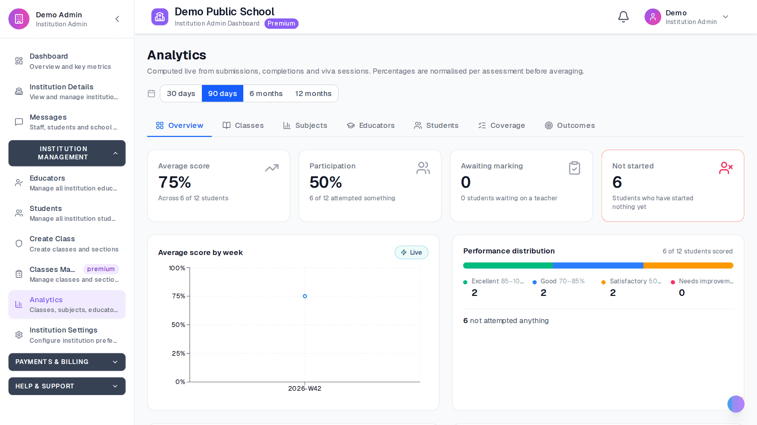Click the clipboard icon on Awaiting marking
The image size is (757, 425).
574,168
